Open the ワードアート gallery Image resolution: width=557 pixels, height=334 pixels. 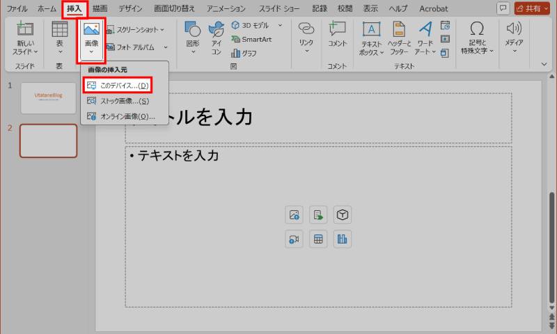425,38
